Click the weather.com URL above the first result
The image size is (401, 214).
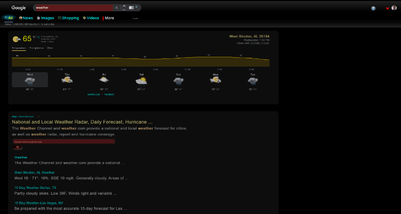[23, 117]
